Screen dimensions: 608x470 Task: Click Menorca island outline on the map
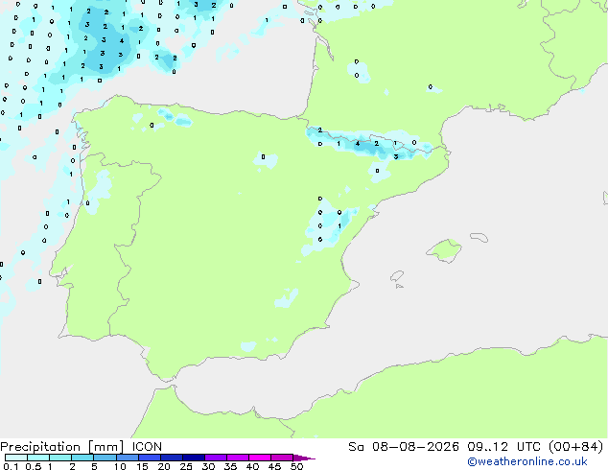point(479,237)
